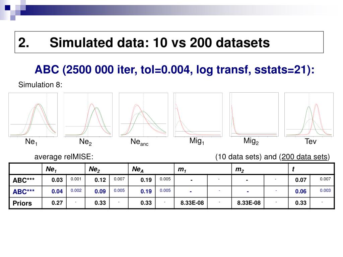Click the Neanc label under the plot
The width and height of the screenshot is (343, 257).
point(139,142)
